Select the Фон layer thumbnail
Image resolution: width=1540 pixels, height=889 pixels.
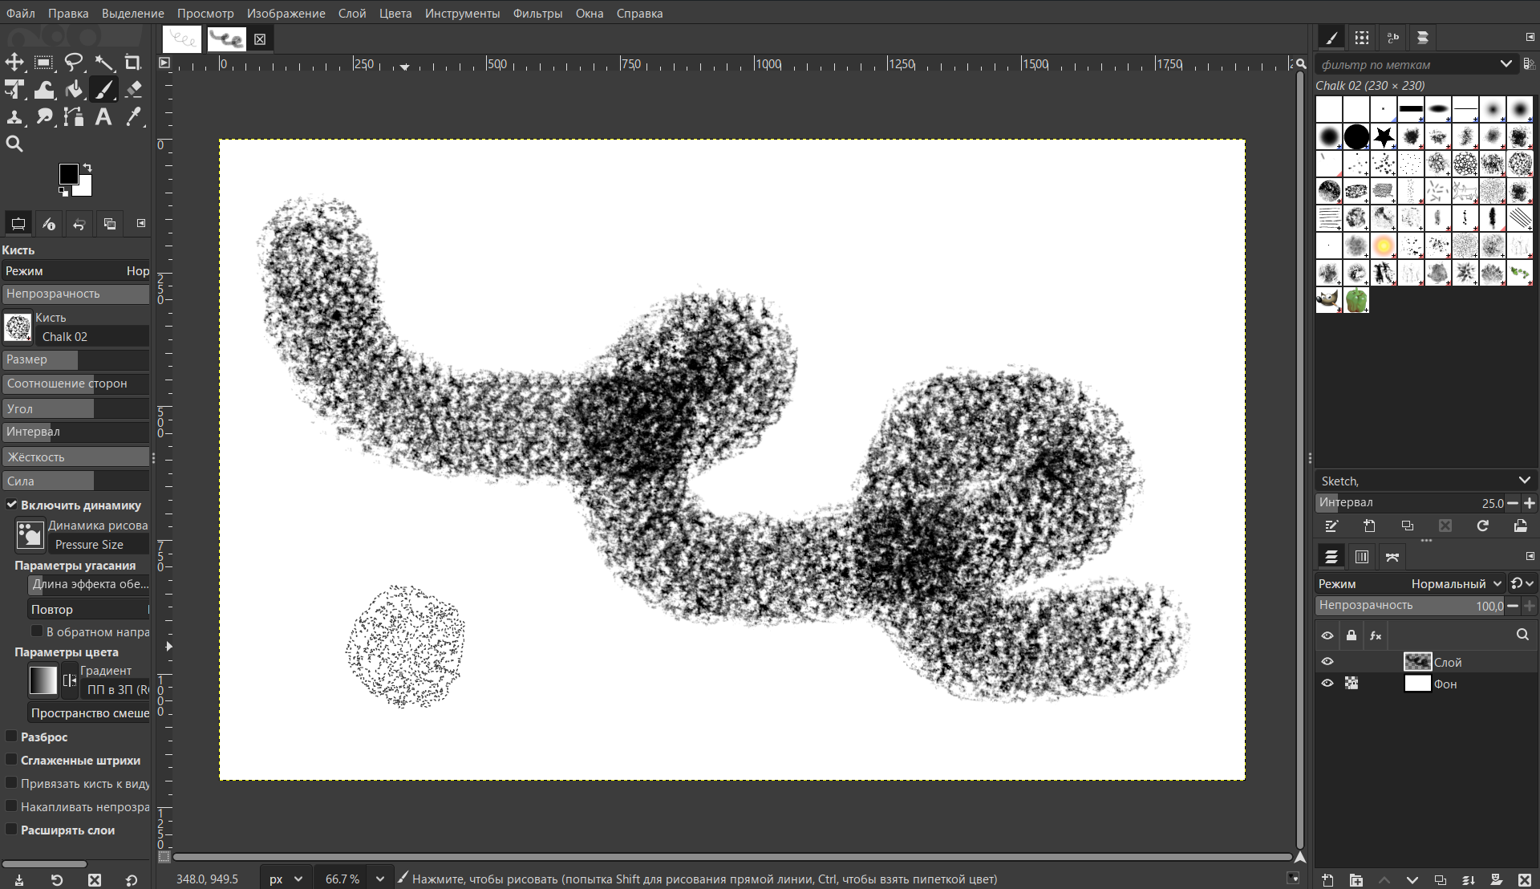point(1417,684)
